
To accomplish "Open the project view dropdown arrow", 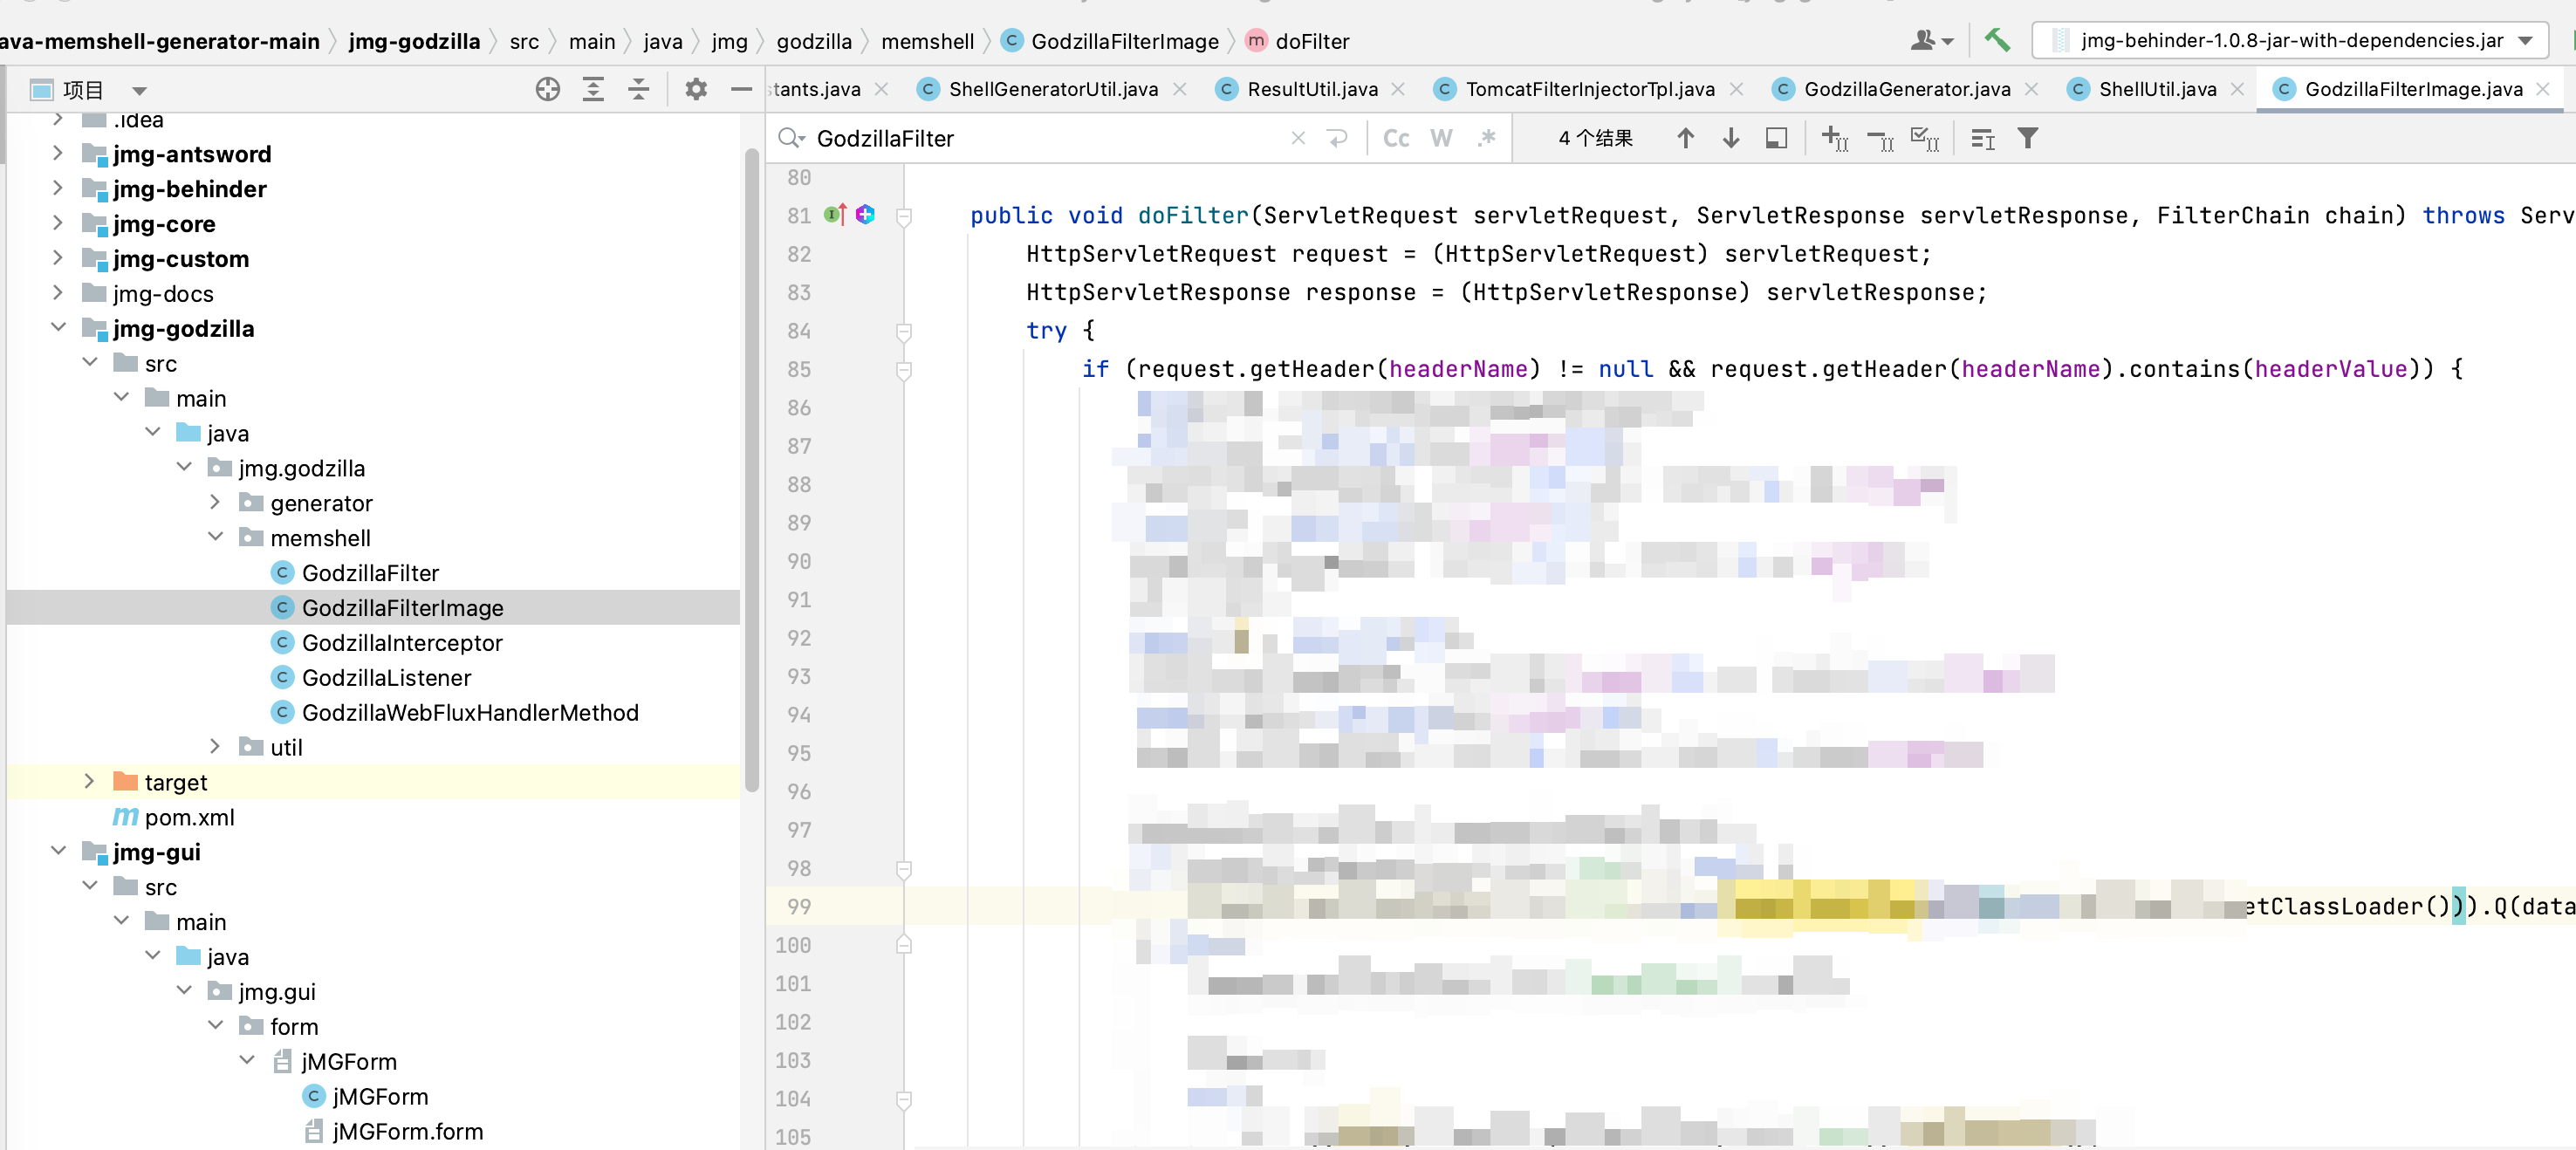I will 140,91.
